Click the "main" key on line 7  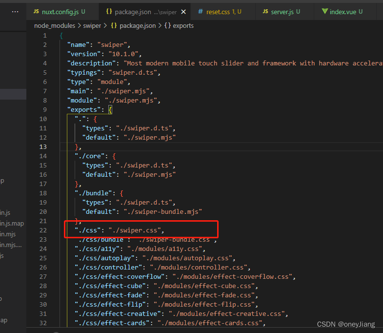[79, 91]
